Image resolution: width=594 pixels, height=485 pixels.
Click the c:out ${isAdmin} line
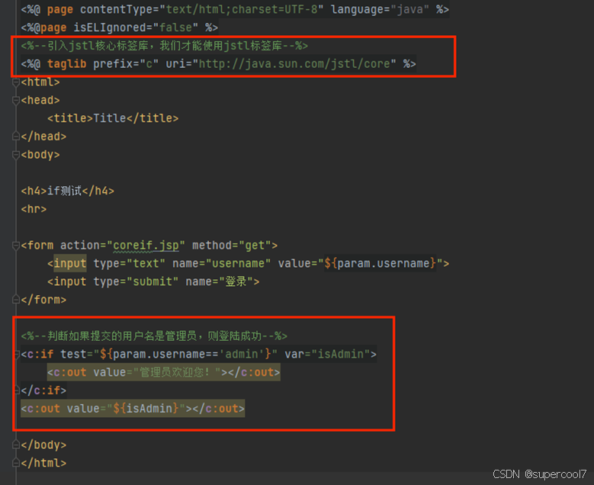click(133, 409)
